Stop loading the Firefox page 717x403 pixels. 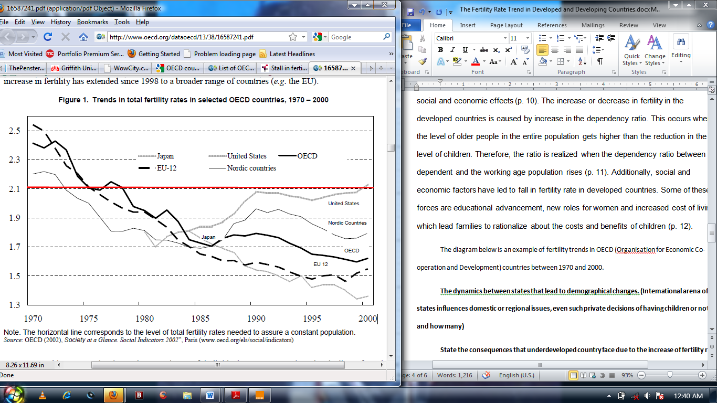pyautogui.click(x=66, y=37)
